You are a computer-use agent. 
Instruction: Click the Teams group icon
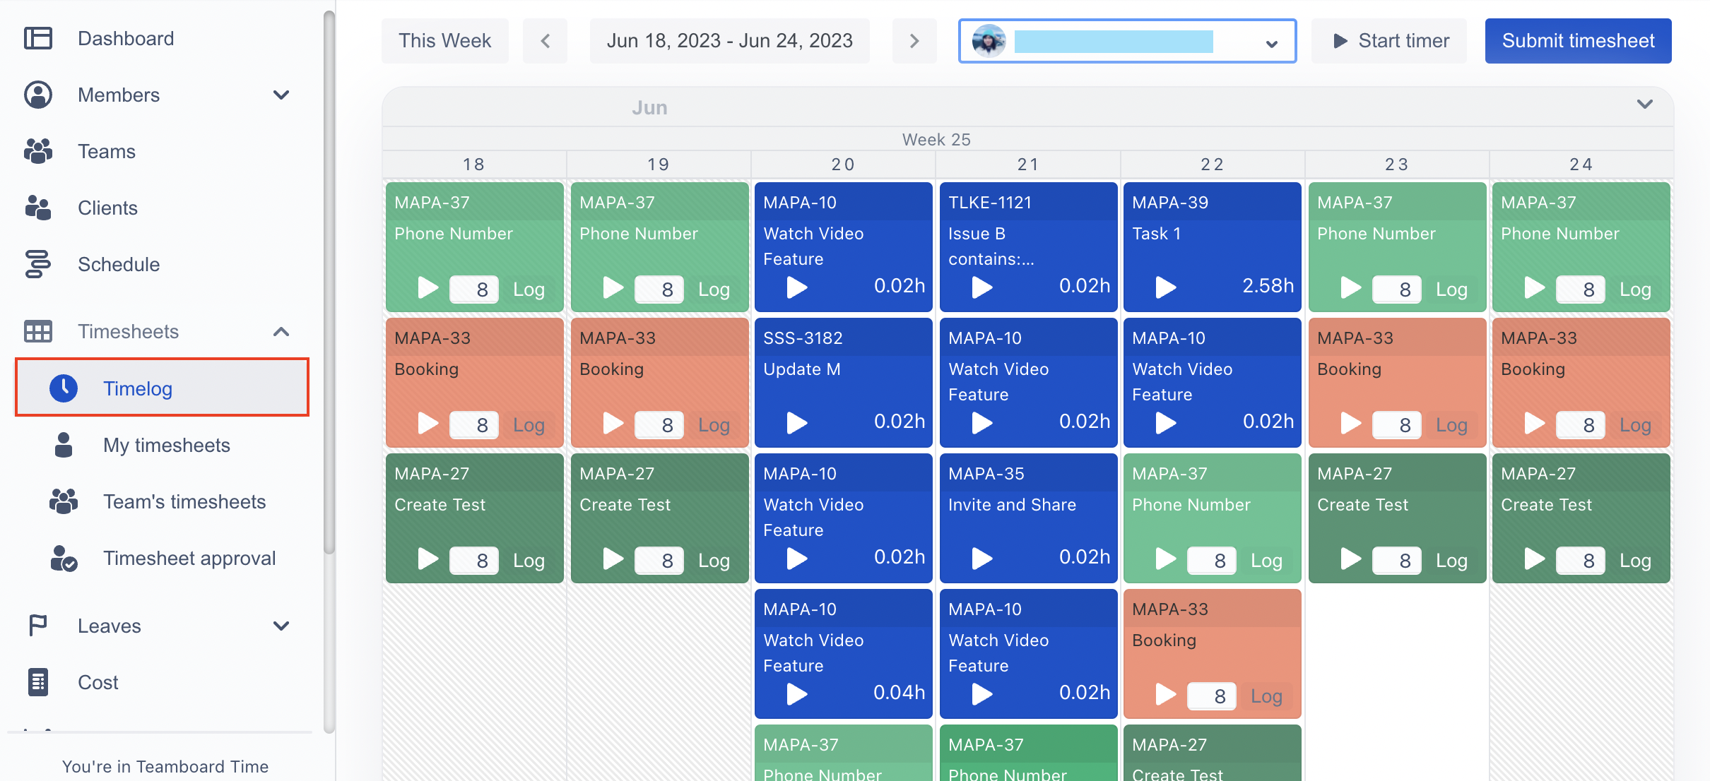click(x=38, y=151)
